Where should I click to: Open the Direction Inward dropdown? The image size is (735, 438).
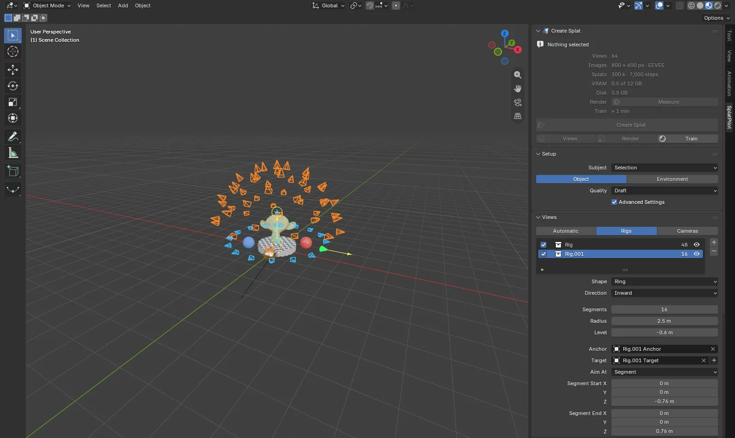(x=665, y=293)
